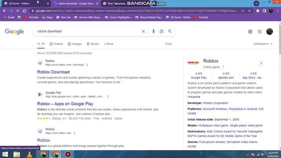The image size is (281, 158).
Task: Open the First-person shooter genre link
Action: click(212, 142)
